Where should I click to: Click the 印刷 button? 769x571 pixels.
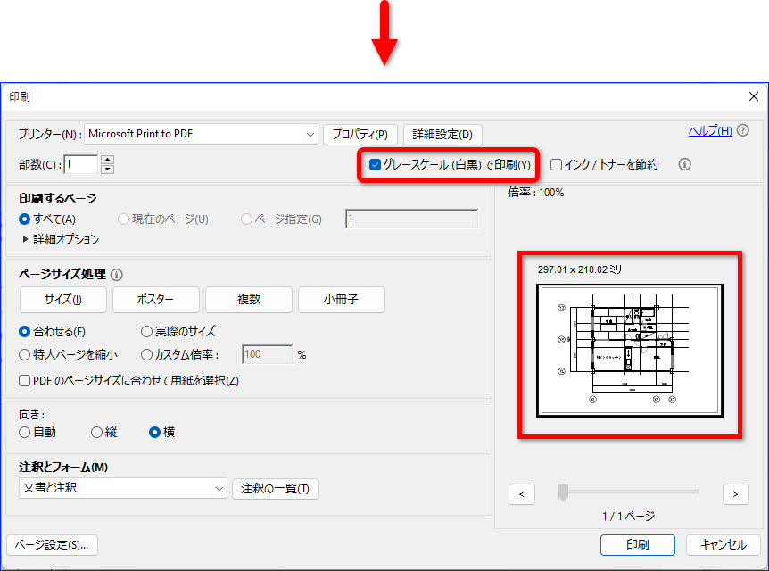[637, 544]
